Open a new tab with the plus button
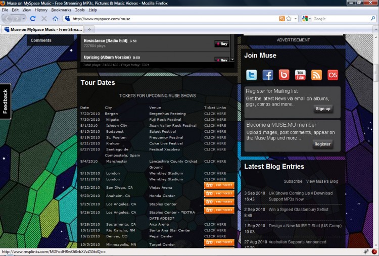 tap(89, 29)
